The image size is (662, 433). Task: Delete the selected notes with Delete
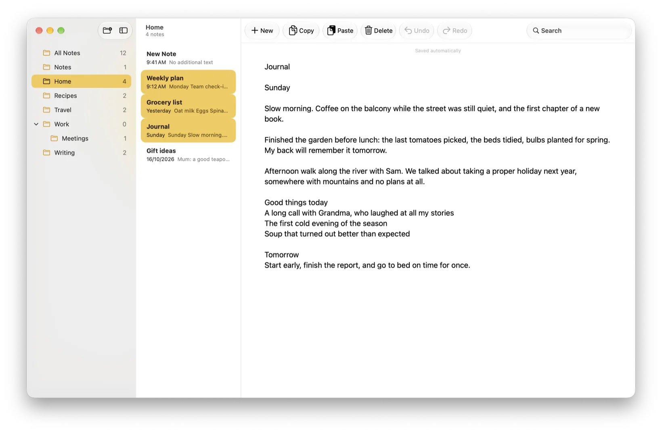click(x=379, y=31)
